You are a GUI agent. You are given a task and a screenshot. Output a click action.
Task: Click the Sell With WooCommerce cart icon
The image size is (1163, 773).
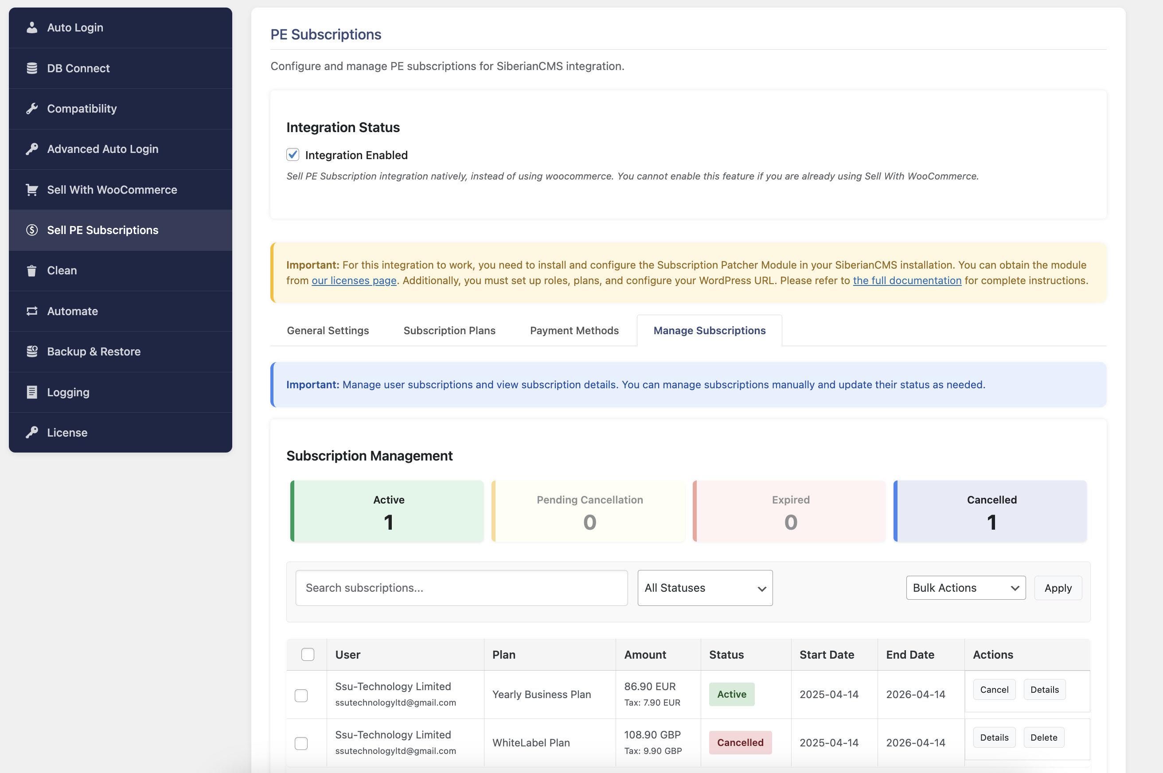(x=32, y=190)
